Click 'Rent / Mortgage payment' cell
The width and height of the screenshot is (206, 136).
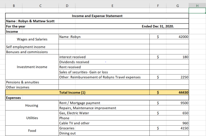click(x=104, y=103)
